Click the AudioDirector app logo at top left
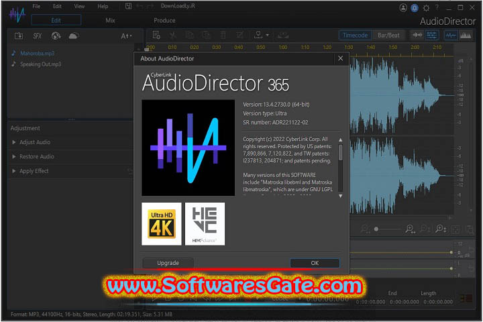 click(x=17, y=13)
